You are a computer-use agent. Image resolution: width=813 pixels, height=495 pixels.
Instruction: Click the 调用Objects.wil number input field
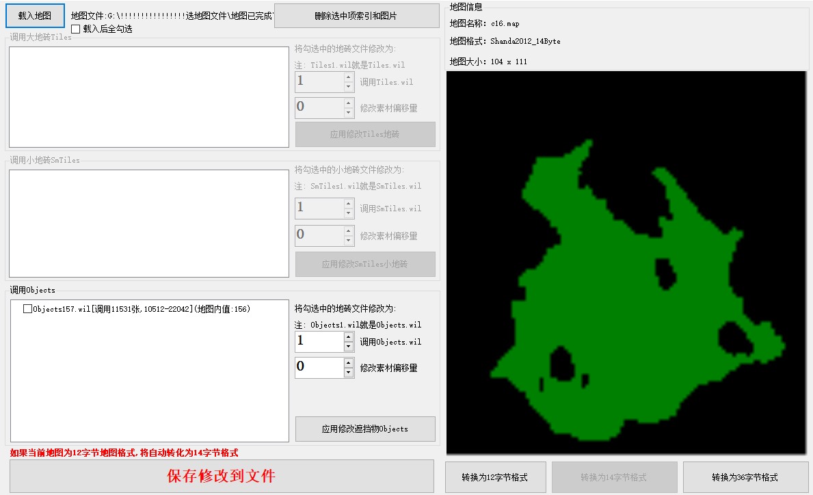coord(318,341)
